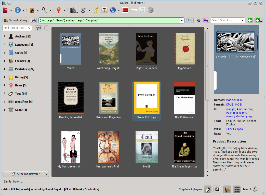Click the MOBI format link
Screen dimensions: 265x195
point(238,105)
